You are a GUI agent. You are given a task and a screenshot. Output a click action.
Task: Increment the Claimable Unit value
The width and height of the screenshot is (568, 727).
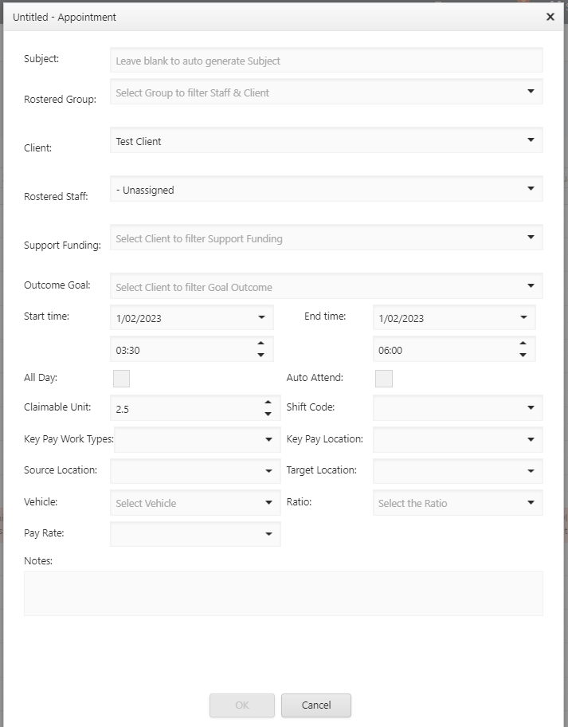[x=268, y=403]
